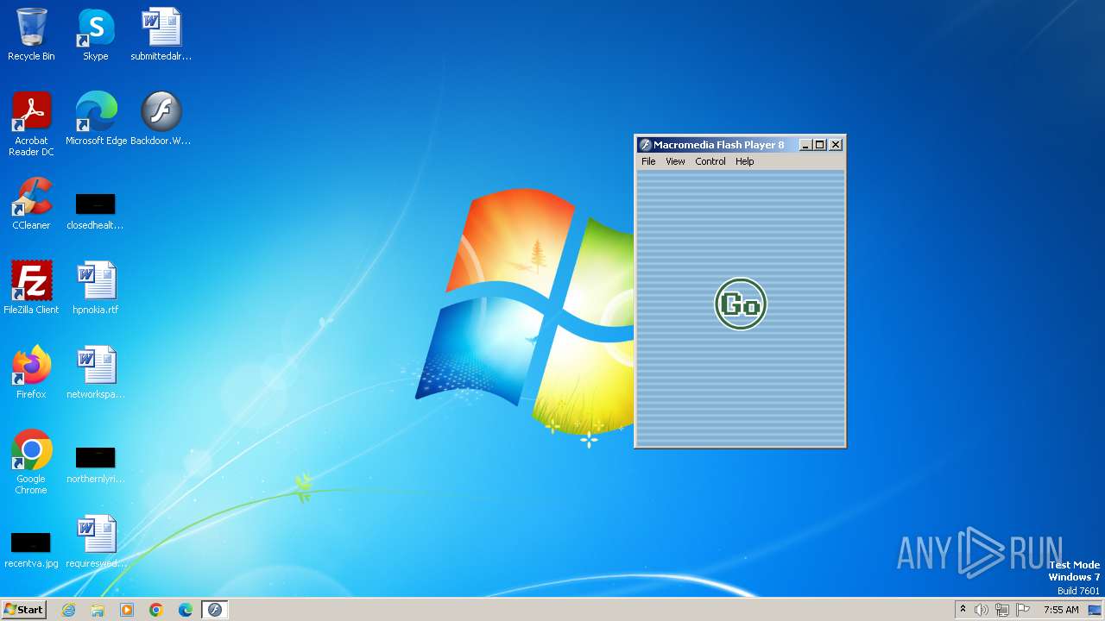Select the Google Chrome desktop shortcut

31,462
